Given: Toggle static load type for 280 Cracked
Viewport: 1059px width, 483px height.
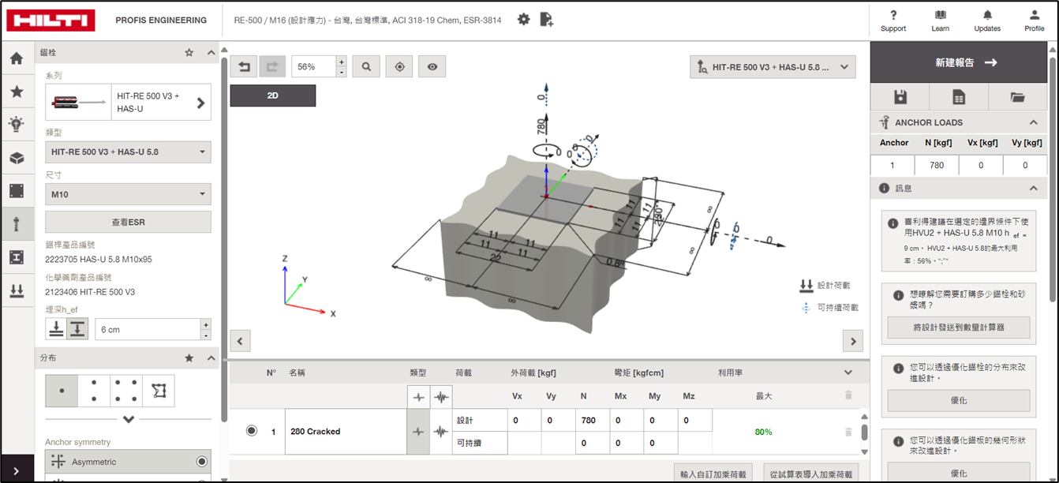Looking at the screenshot, I should coord(418,432).
